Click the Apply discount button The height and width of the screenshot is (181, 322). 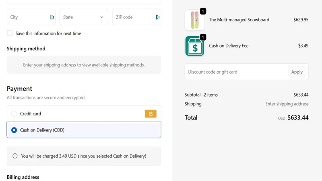(297, 72)
